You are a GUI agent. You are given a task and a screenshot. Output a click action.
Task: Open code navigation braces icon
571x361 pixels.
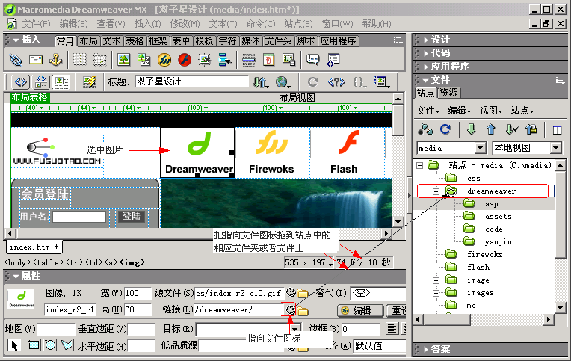tap(359, 82)
